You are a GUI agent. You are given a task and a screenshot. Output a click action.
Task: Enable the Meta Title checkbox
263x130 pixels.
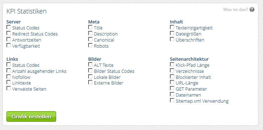point(90,27)
